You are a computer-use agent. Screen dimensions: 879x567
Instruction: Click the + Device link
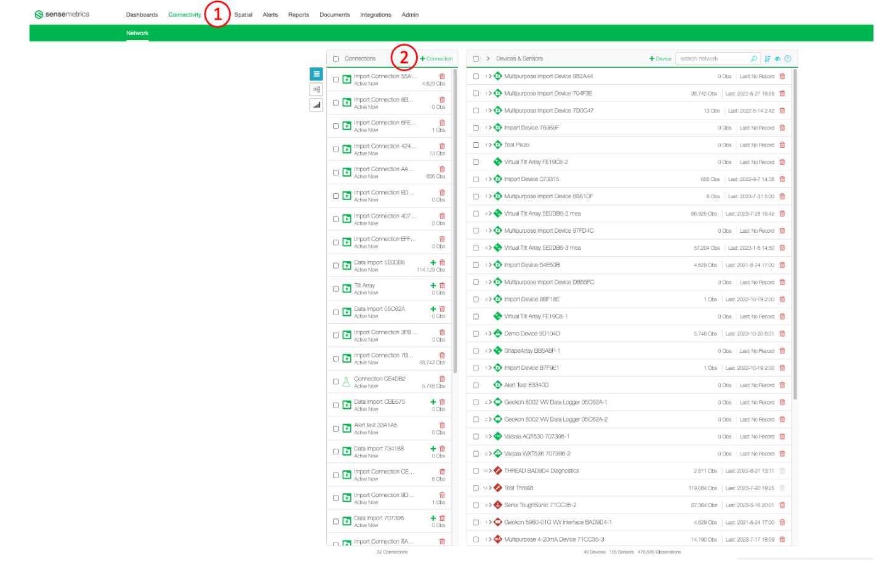[660, 58]
